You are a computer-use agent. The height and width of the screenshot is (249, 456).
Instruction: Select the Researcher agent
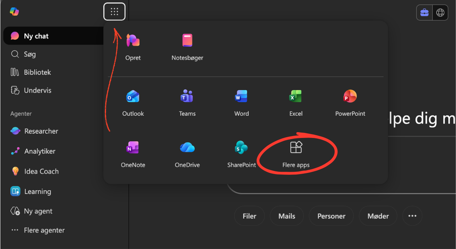[x=34, y=131]
